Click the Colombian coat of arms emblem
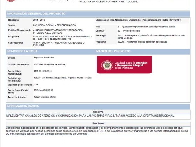The width and height of the screenshot is (196, 147). pos(107,65)
